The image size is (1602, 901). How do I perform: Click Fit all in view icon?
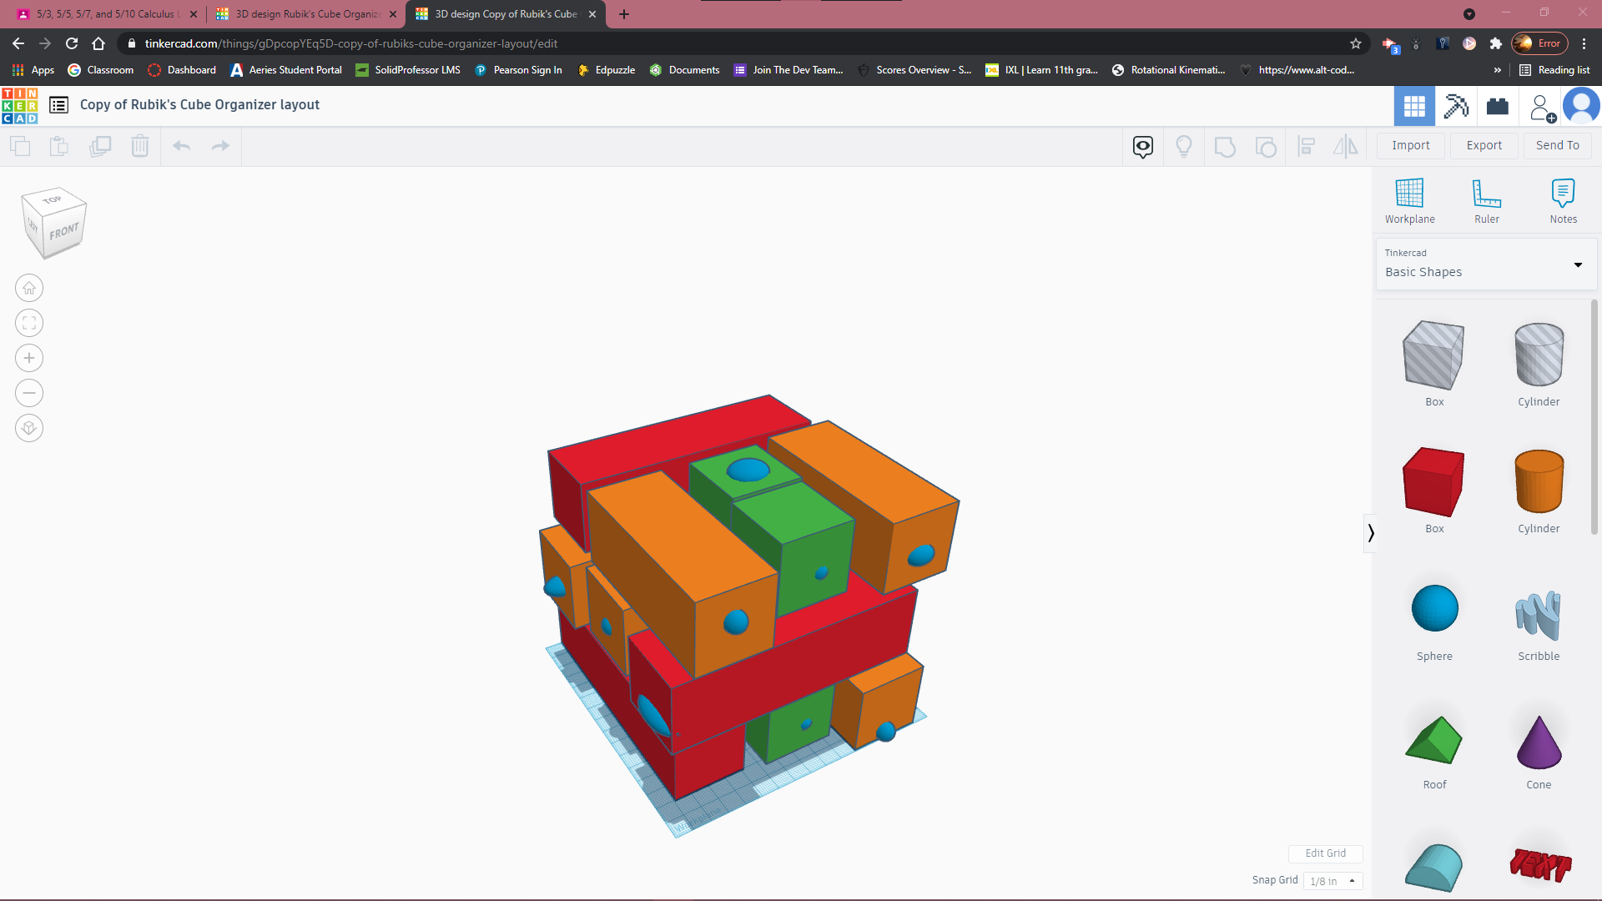[x=29, y=324]
